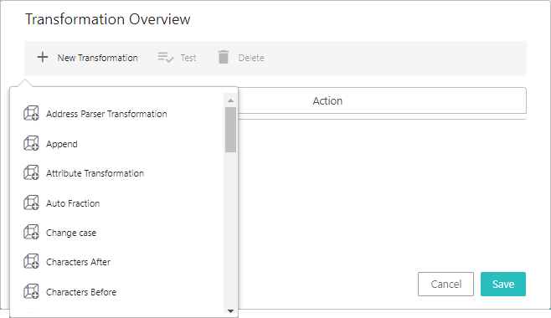Click the cube icon beside Characters Before

pyautogui.click(x=31, y=292)
